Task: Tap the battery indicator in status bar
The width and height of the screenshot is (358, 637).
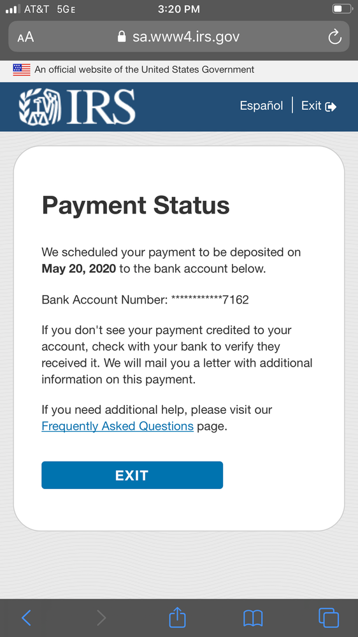Action: click(342, 9)
